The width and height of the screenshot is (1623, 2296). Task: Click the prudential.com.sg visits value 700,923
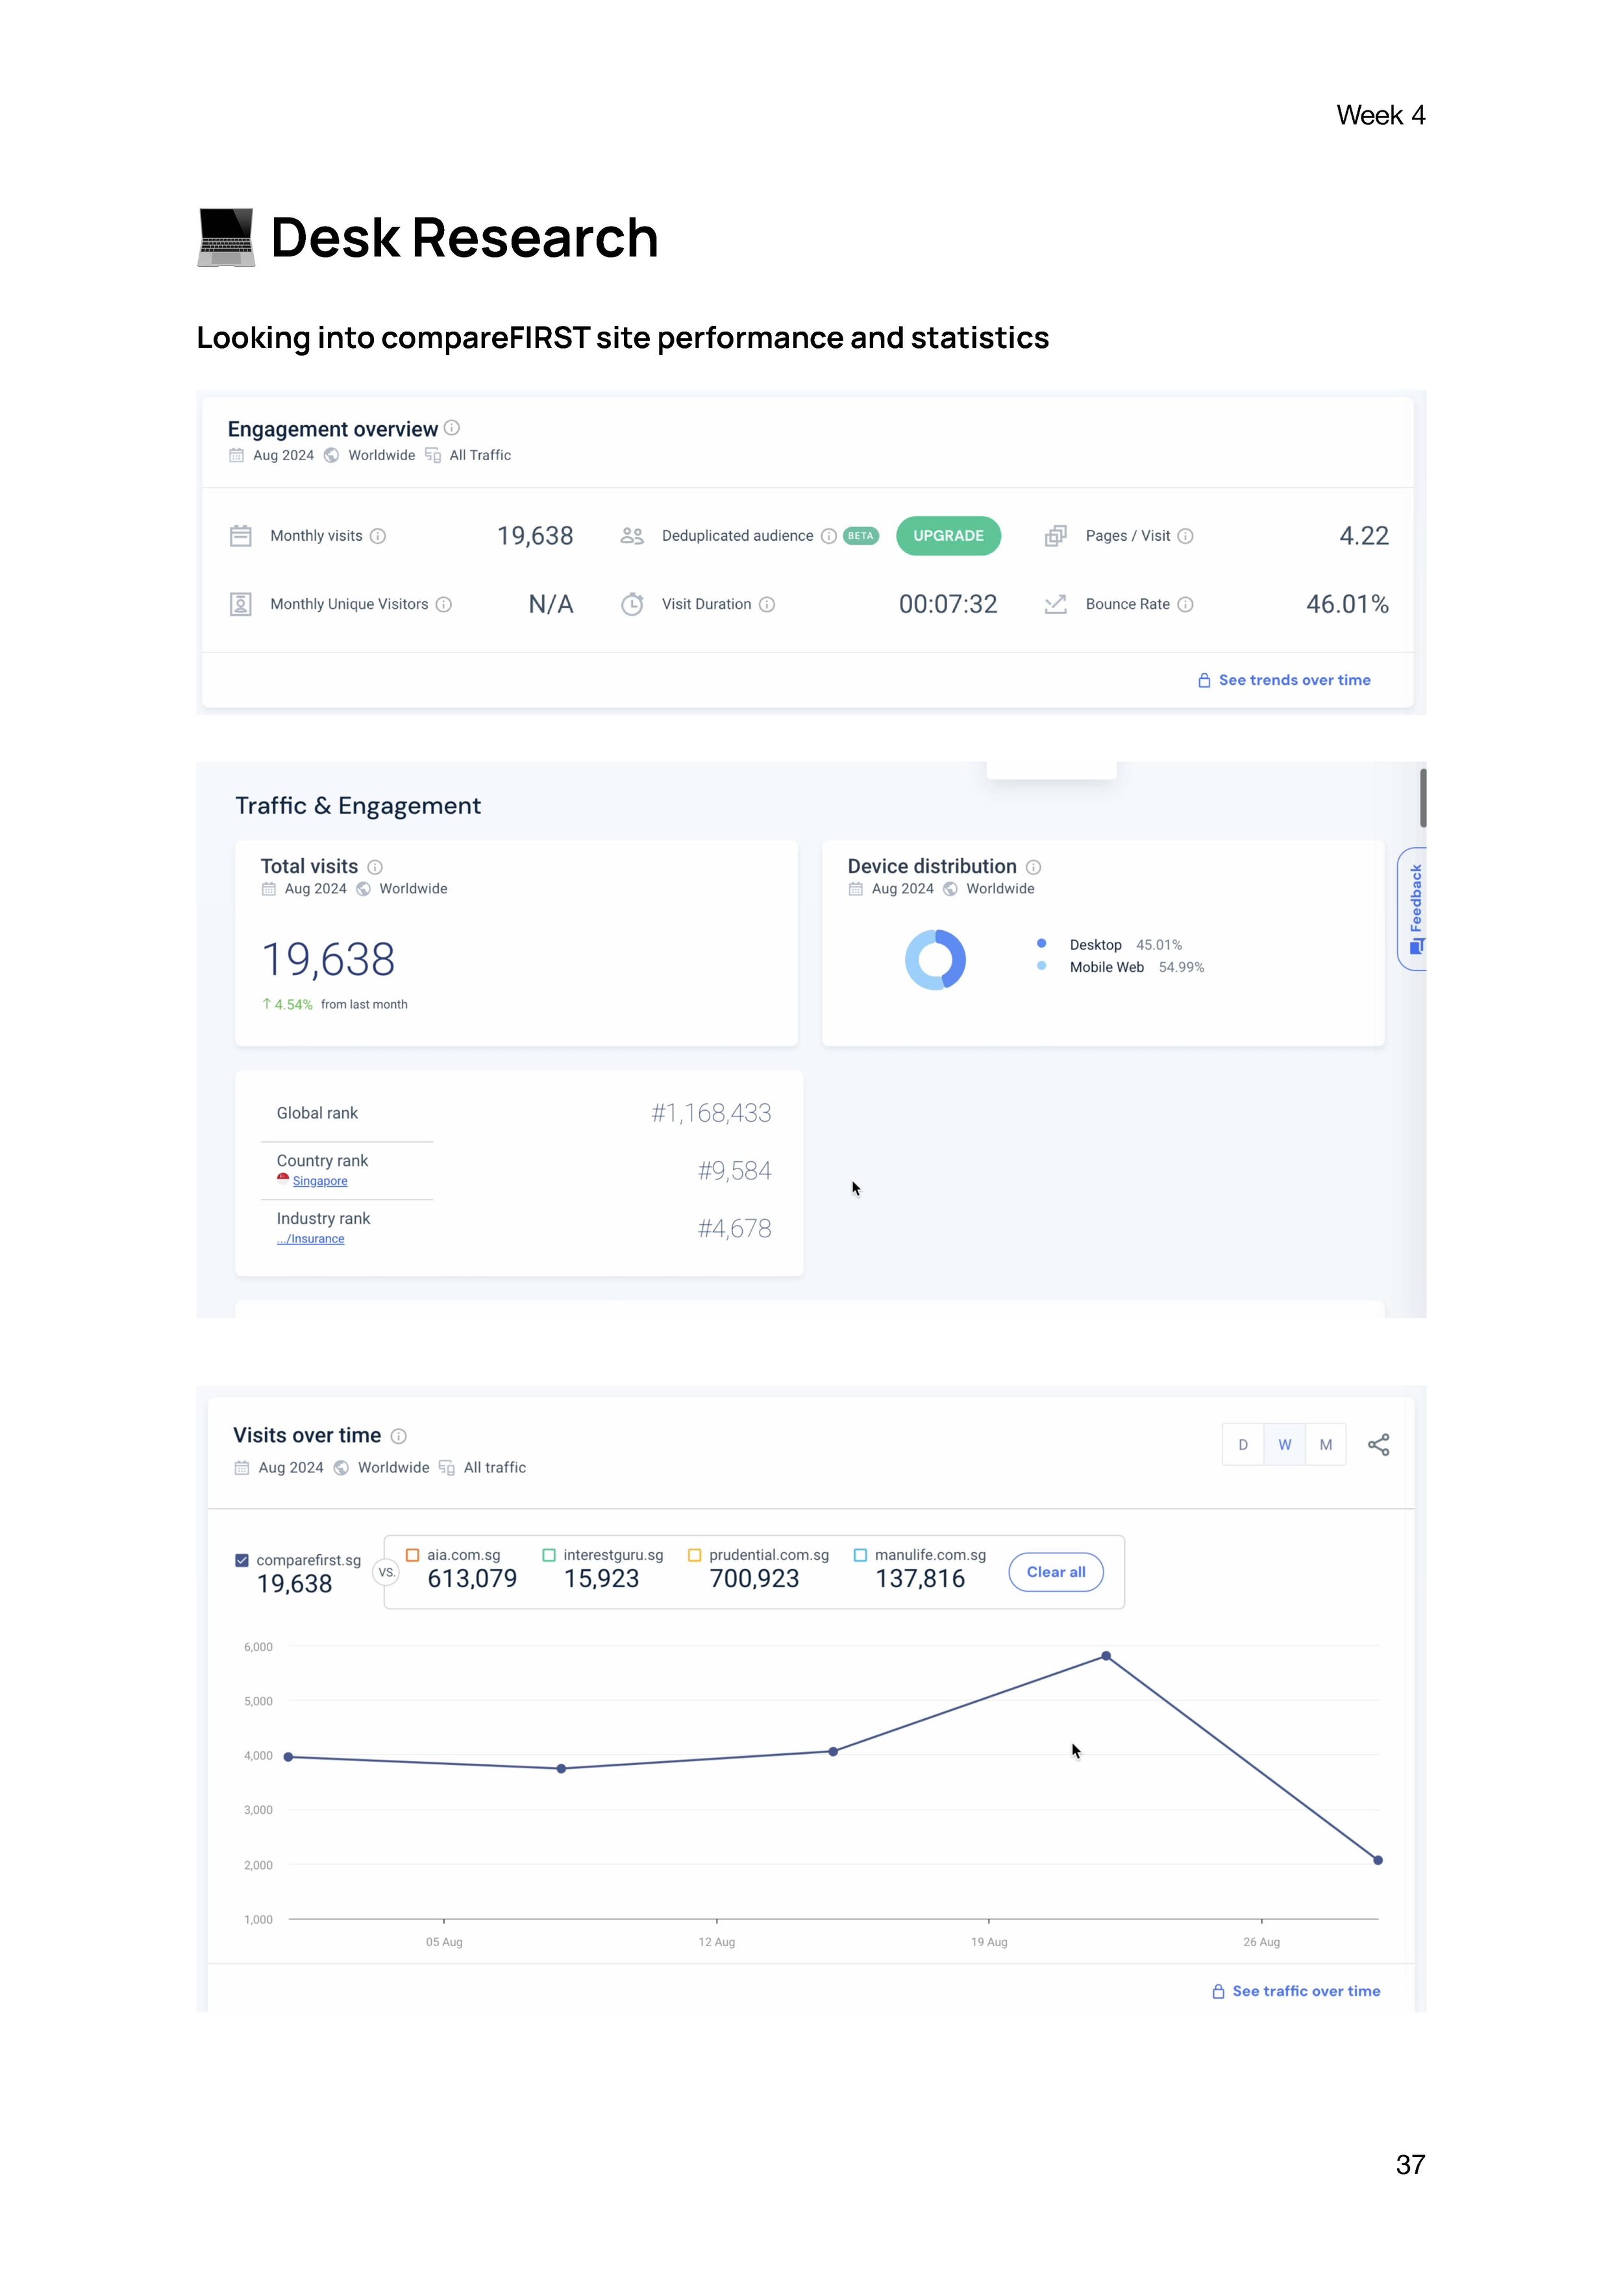754,1579
